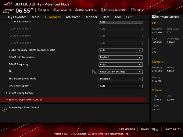Click the 12/09/2016 date text

click(9, 10)
